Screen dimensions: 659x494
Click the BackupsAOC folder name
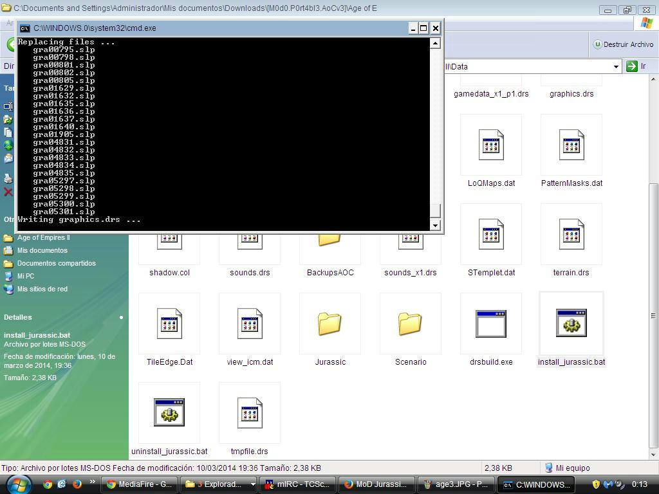click(x=330, y=273)
